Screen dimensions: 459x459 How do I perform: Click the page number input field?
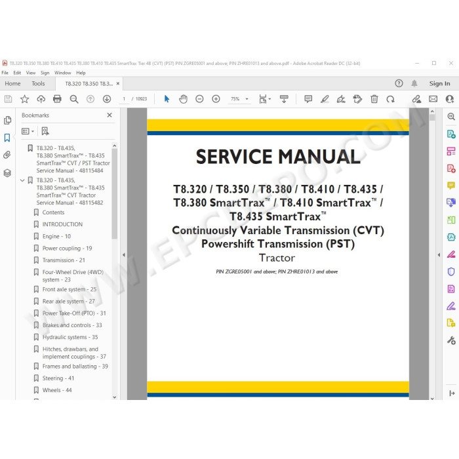124,99
